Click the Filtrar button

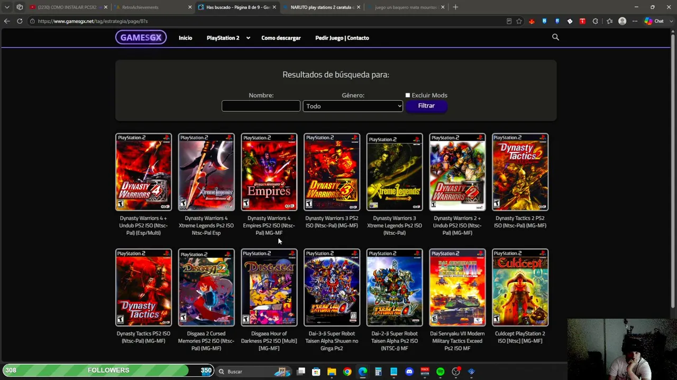point(426,106)
